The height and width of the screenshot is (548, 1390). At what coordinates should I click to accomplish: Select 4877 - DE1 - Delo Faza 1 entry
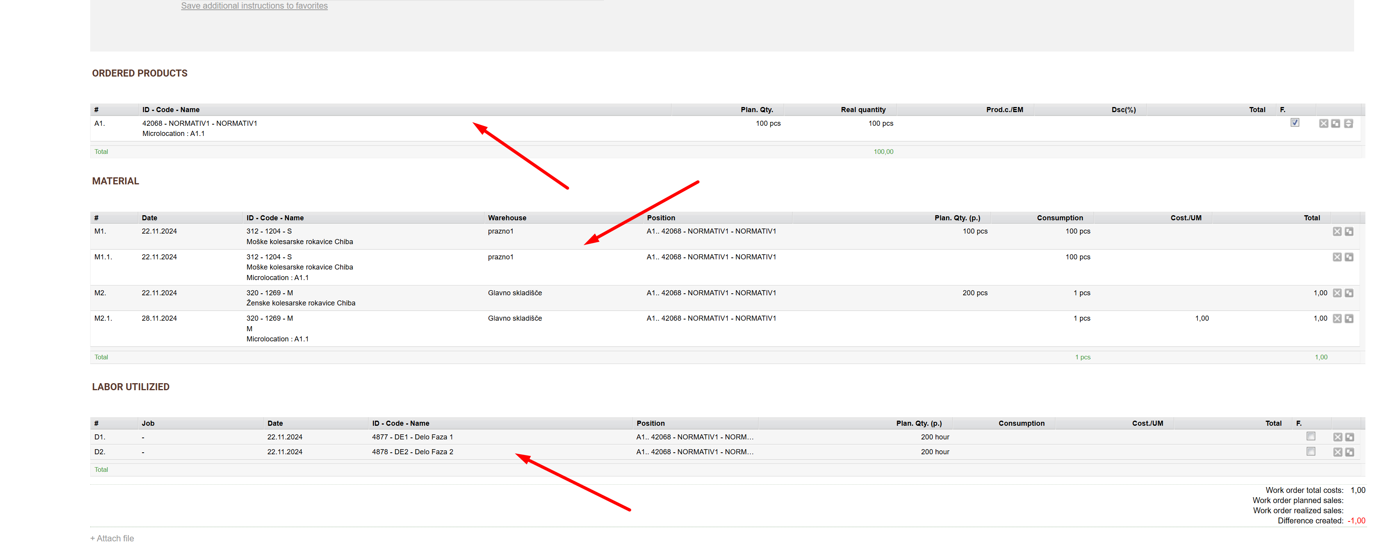click(412, 437)
